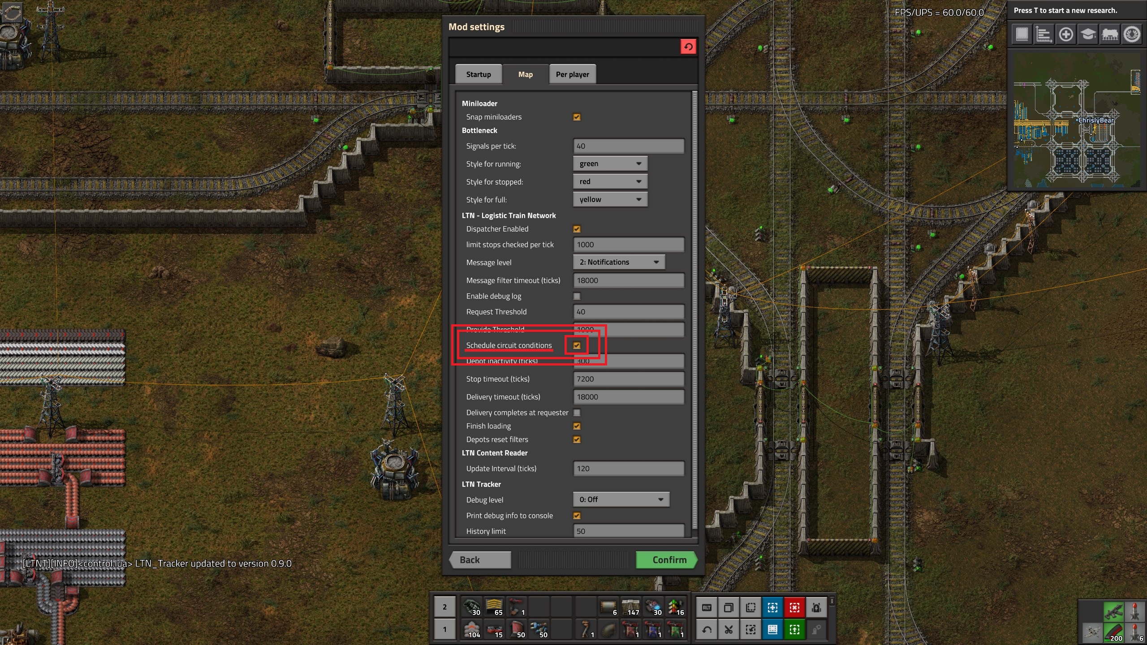Open the bonuses plus-circle icon
Image resolution: width=1147 pixels, height=645 pixels.
(x=1066, y=34)
